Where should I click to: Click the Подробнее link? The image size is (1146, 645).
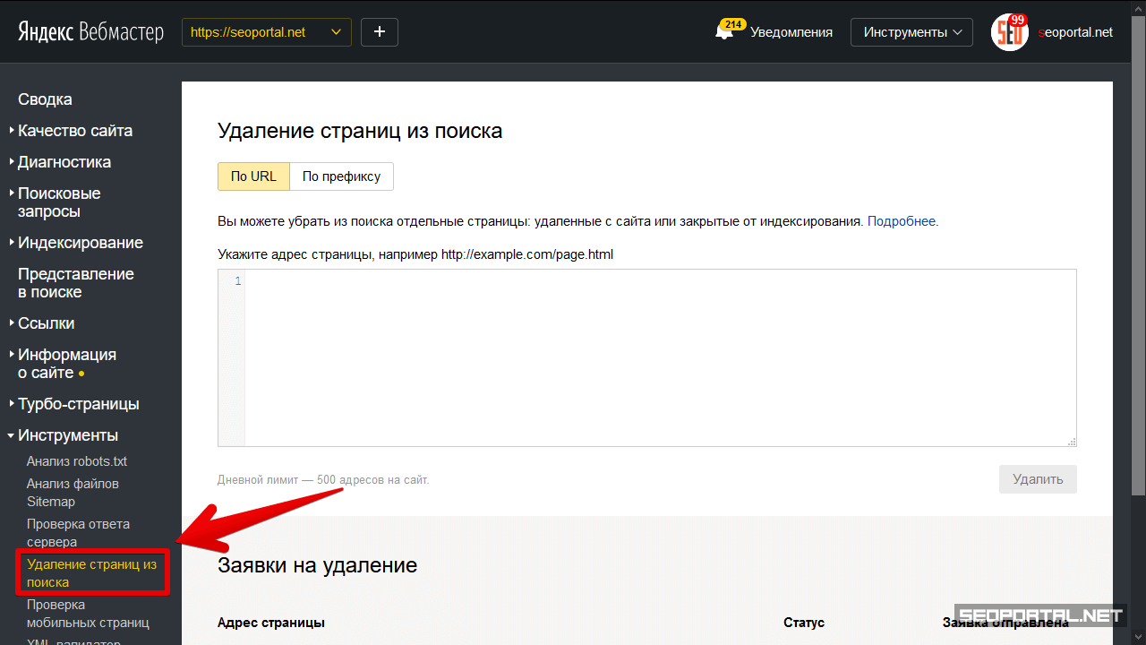[x=901, y=221]
